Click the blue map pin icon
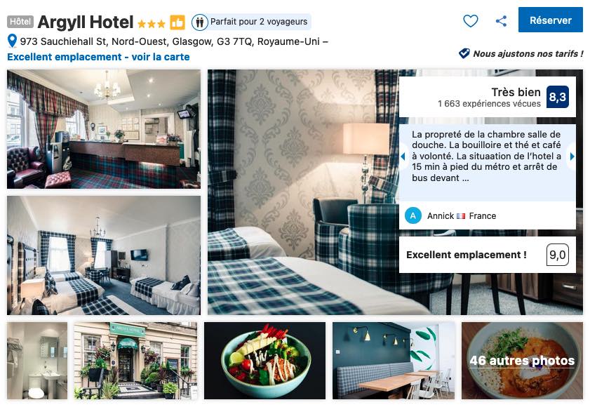The width and height of the screenshot is (590, 407). pyautogui.click(x=12, y=41)
